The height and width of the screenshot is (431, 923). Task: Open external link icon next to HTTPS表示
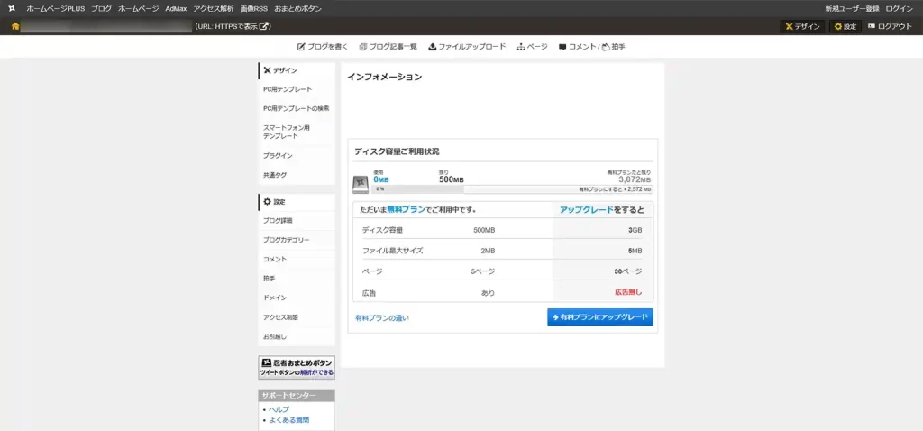click(x=265, y=26)
